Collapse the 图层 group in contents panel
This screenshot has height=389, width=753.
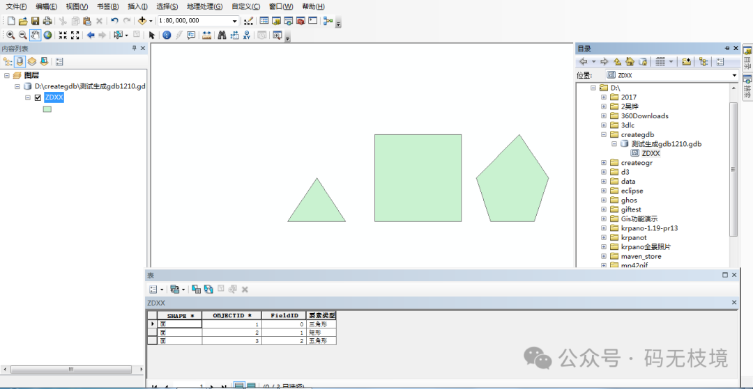[7, 76]
